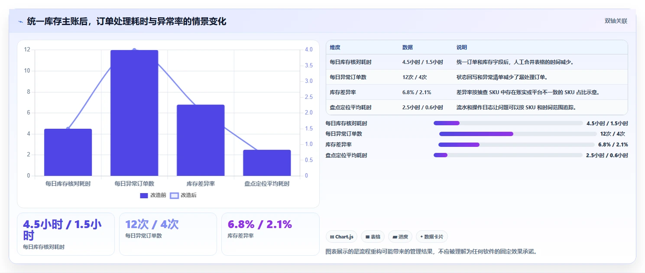Click the 维度 table column header

(335, 48)
